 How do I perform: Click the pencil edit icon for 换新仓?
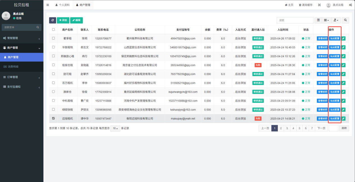click(x=344, y=92)
